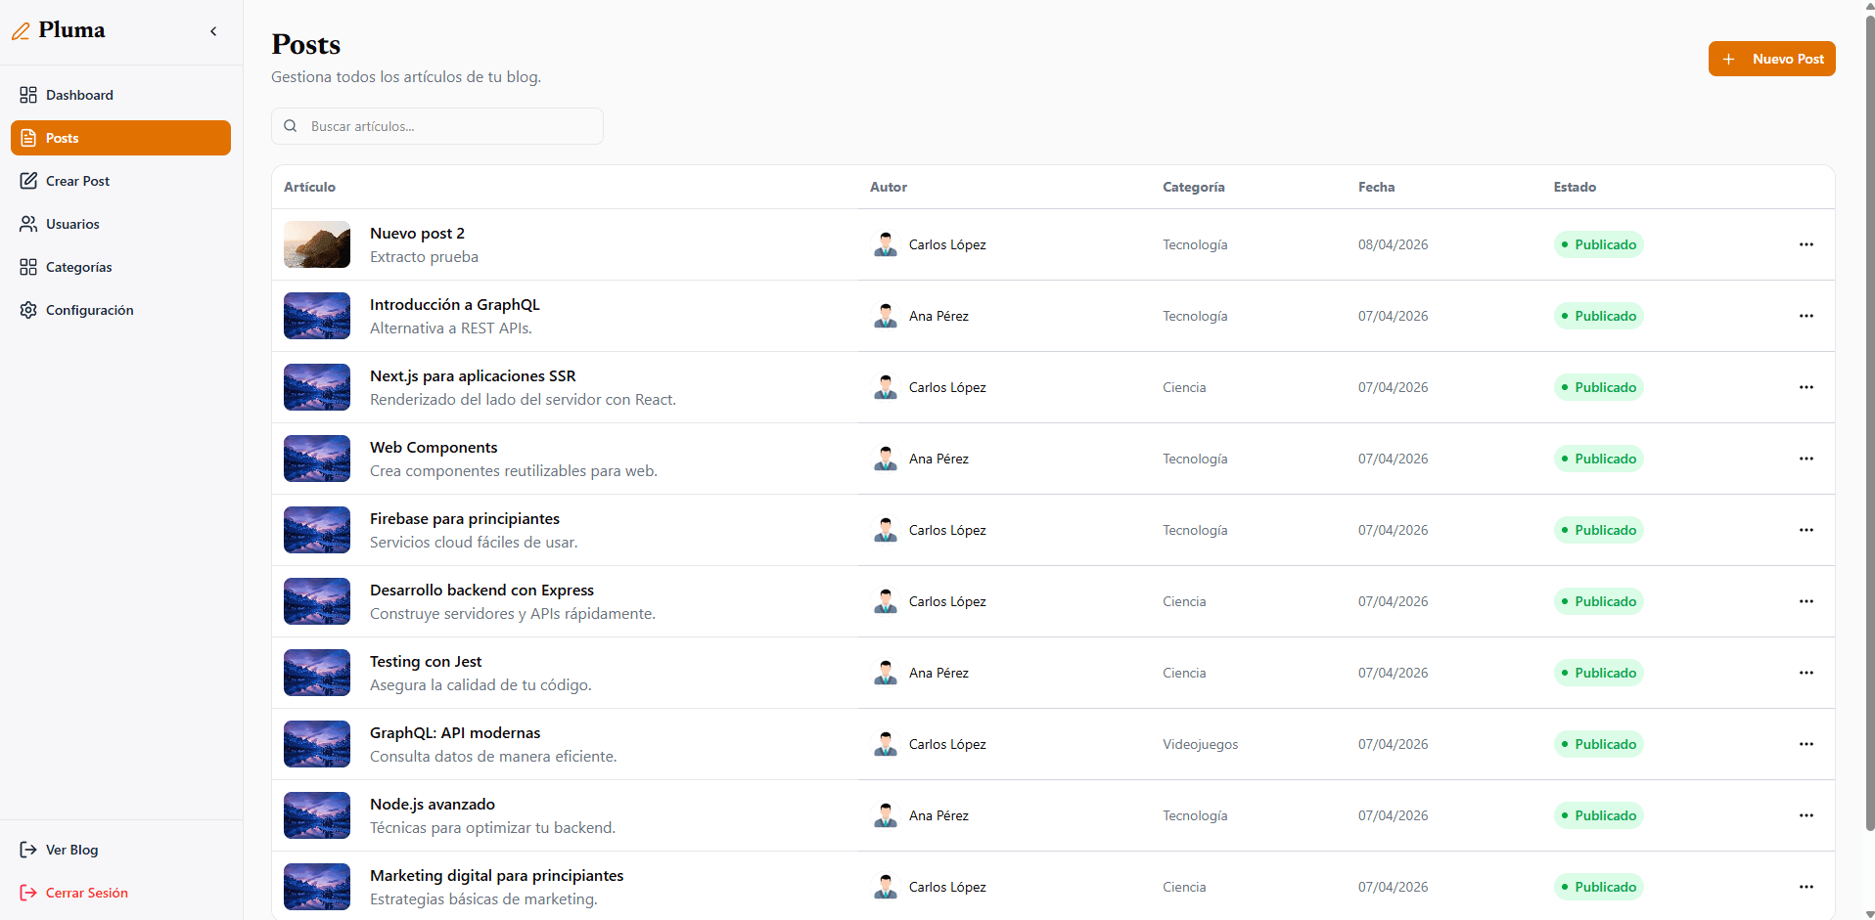This screenshot has width=1875, height=920.
Task: Navigate to Categorías
Action: pyautogui.click(x=120, y=267)
